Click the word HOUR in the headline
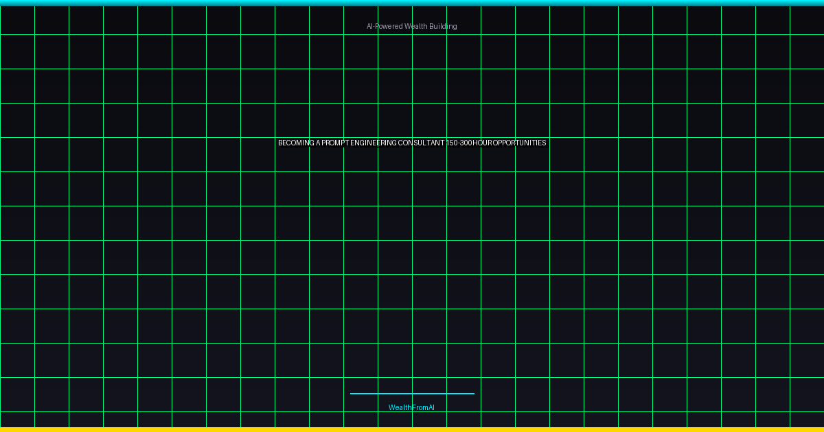The width and height of the screenshot is (824, 432). (x=482, y=143)
